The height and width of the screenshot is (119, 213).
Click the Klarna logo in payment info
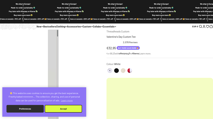click(136, 54)
